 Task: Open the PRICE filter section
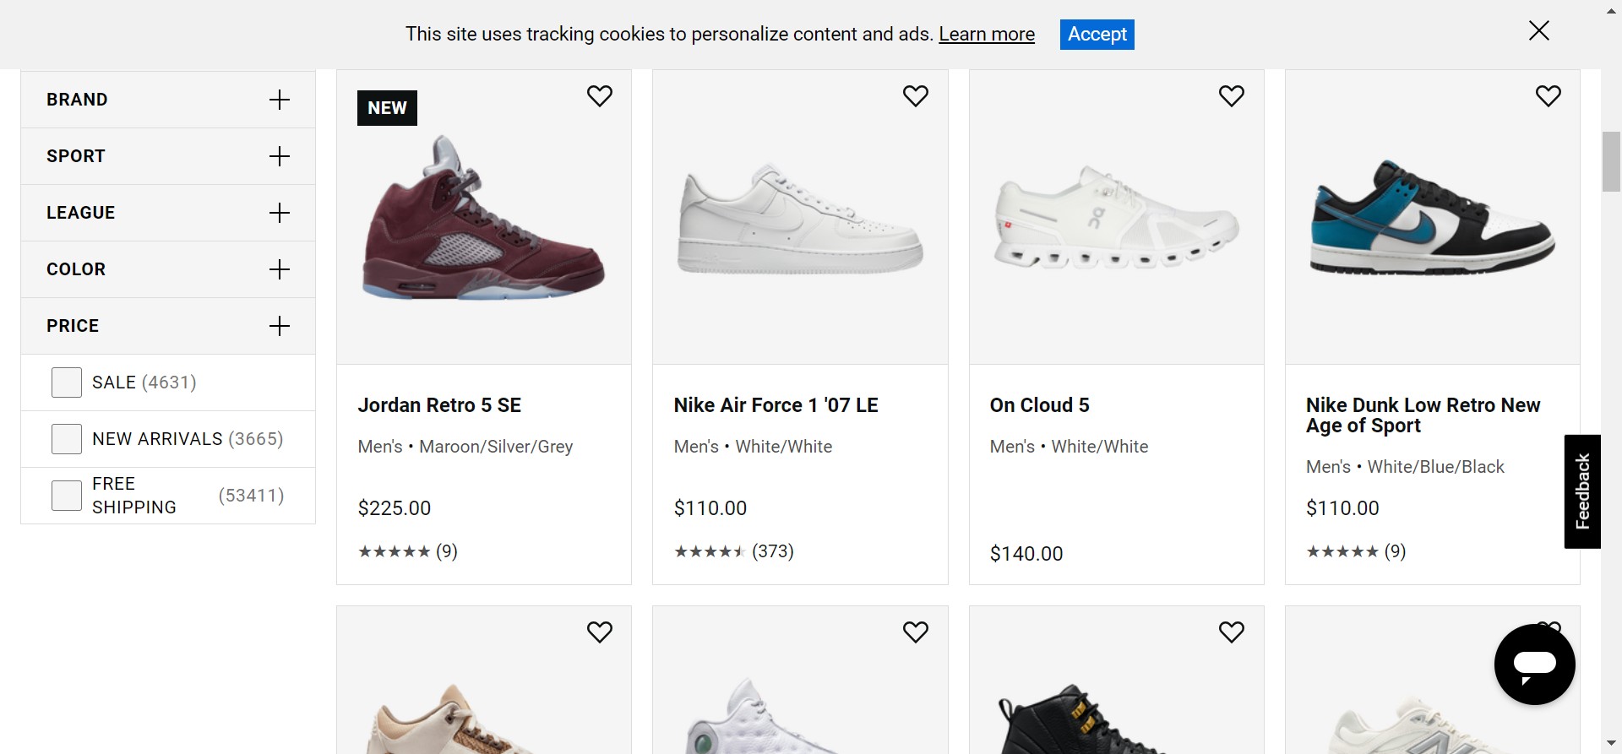(279, 326)
